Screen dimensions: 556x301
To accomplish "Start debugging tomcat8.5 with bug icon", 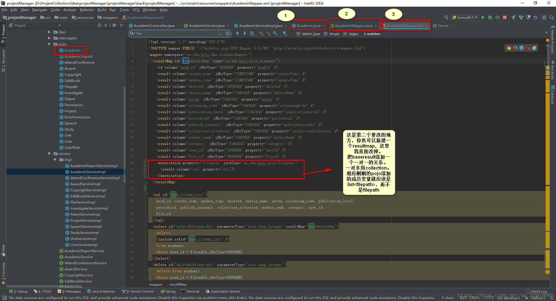I will pos(490,17).
